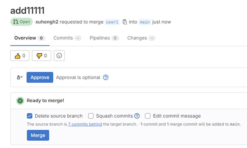
Task: Copy the source branch name icon
Action: click(x=124, y=22)
